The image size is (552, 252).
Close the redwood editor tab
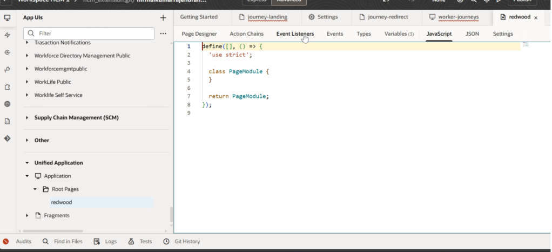536,18
